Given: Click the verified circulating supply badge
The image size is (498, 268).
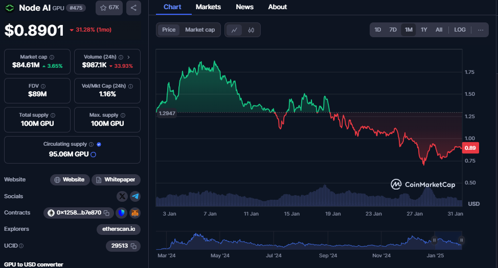Looking at the screenshot, I should (99, 144).
